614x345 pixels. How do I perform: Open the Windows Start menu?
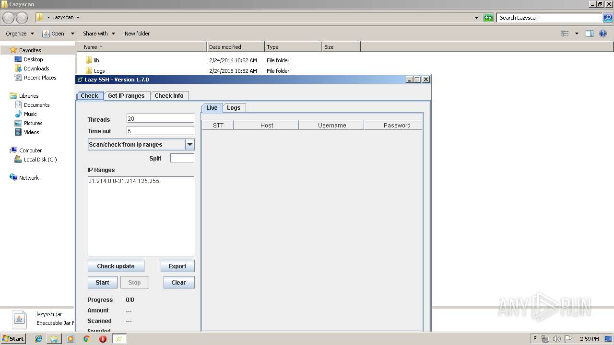point(13,338)
